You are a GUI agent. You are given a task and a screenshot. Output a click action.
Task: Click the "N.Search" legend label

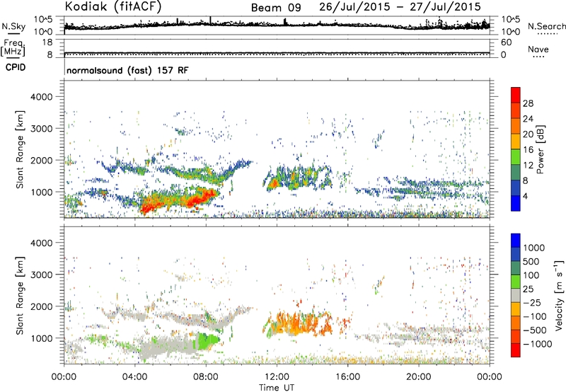point(546,26)
